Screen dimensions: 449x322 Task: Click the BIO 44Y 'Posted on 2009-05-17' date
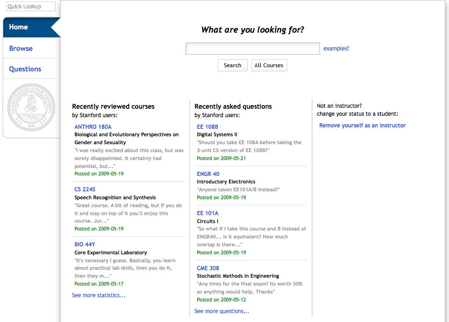click(99, 284)
